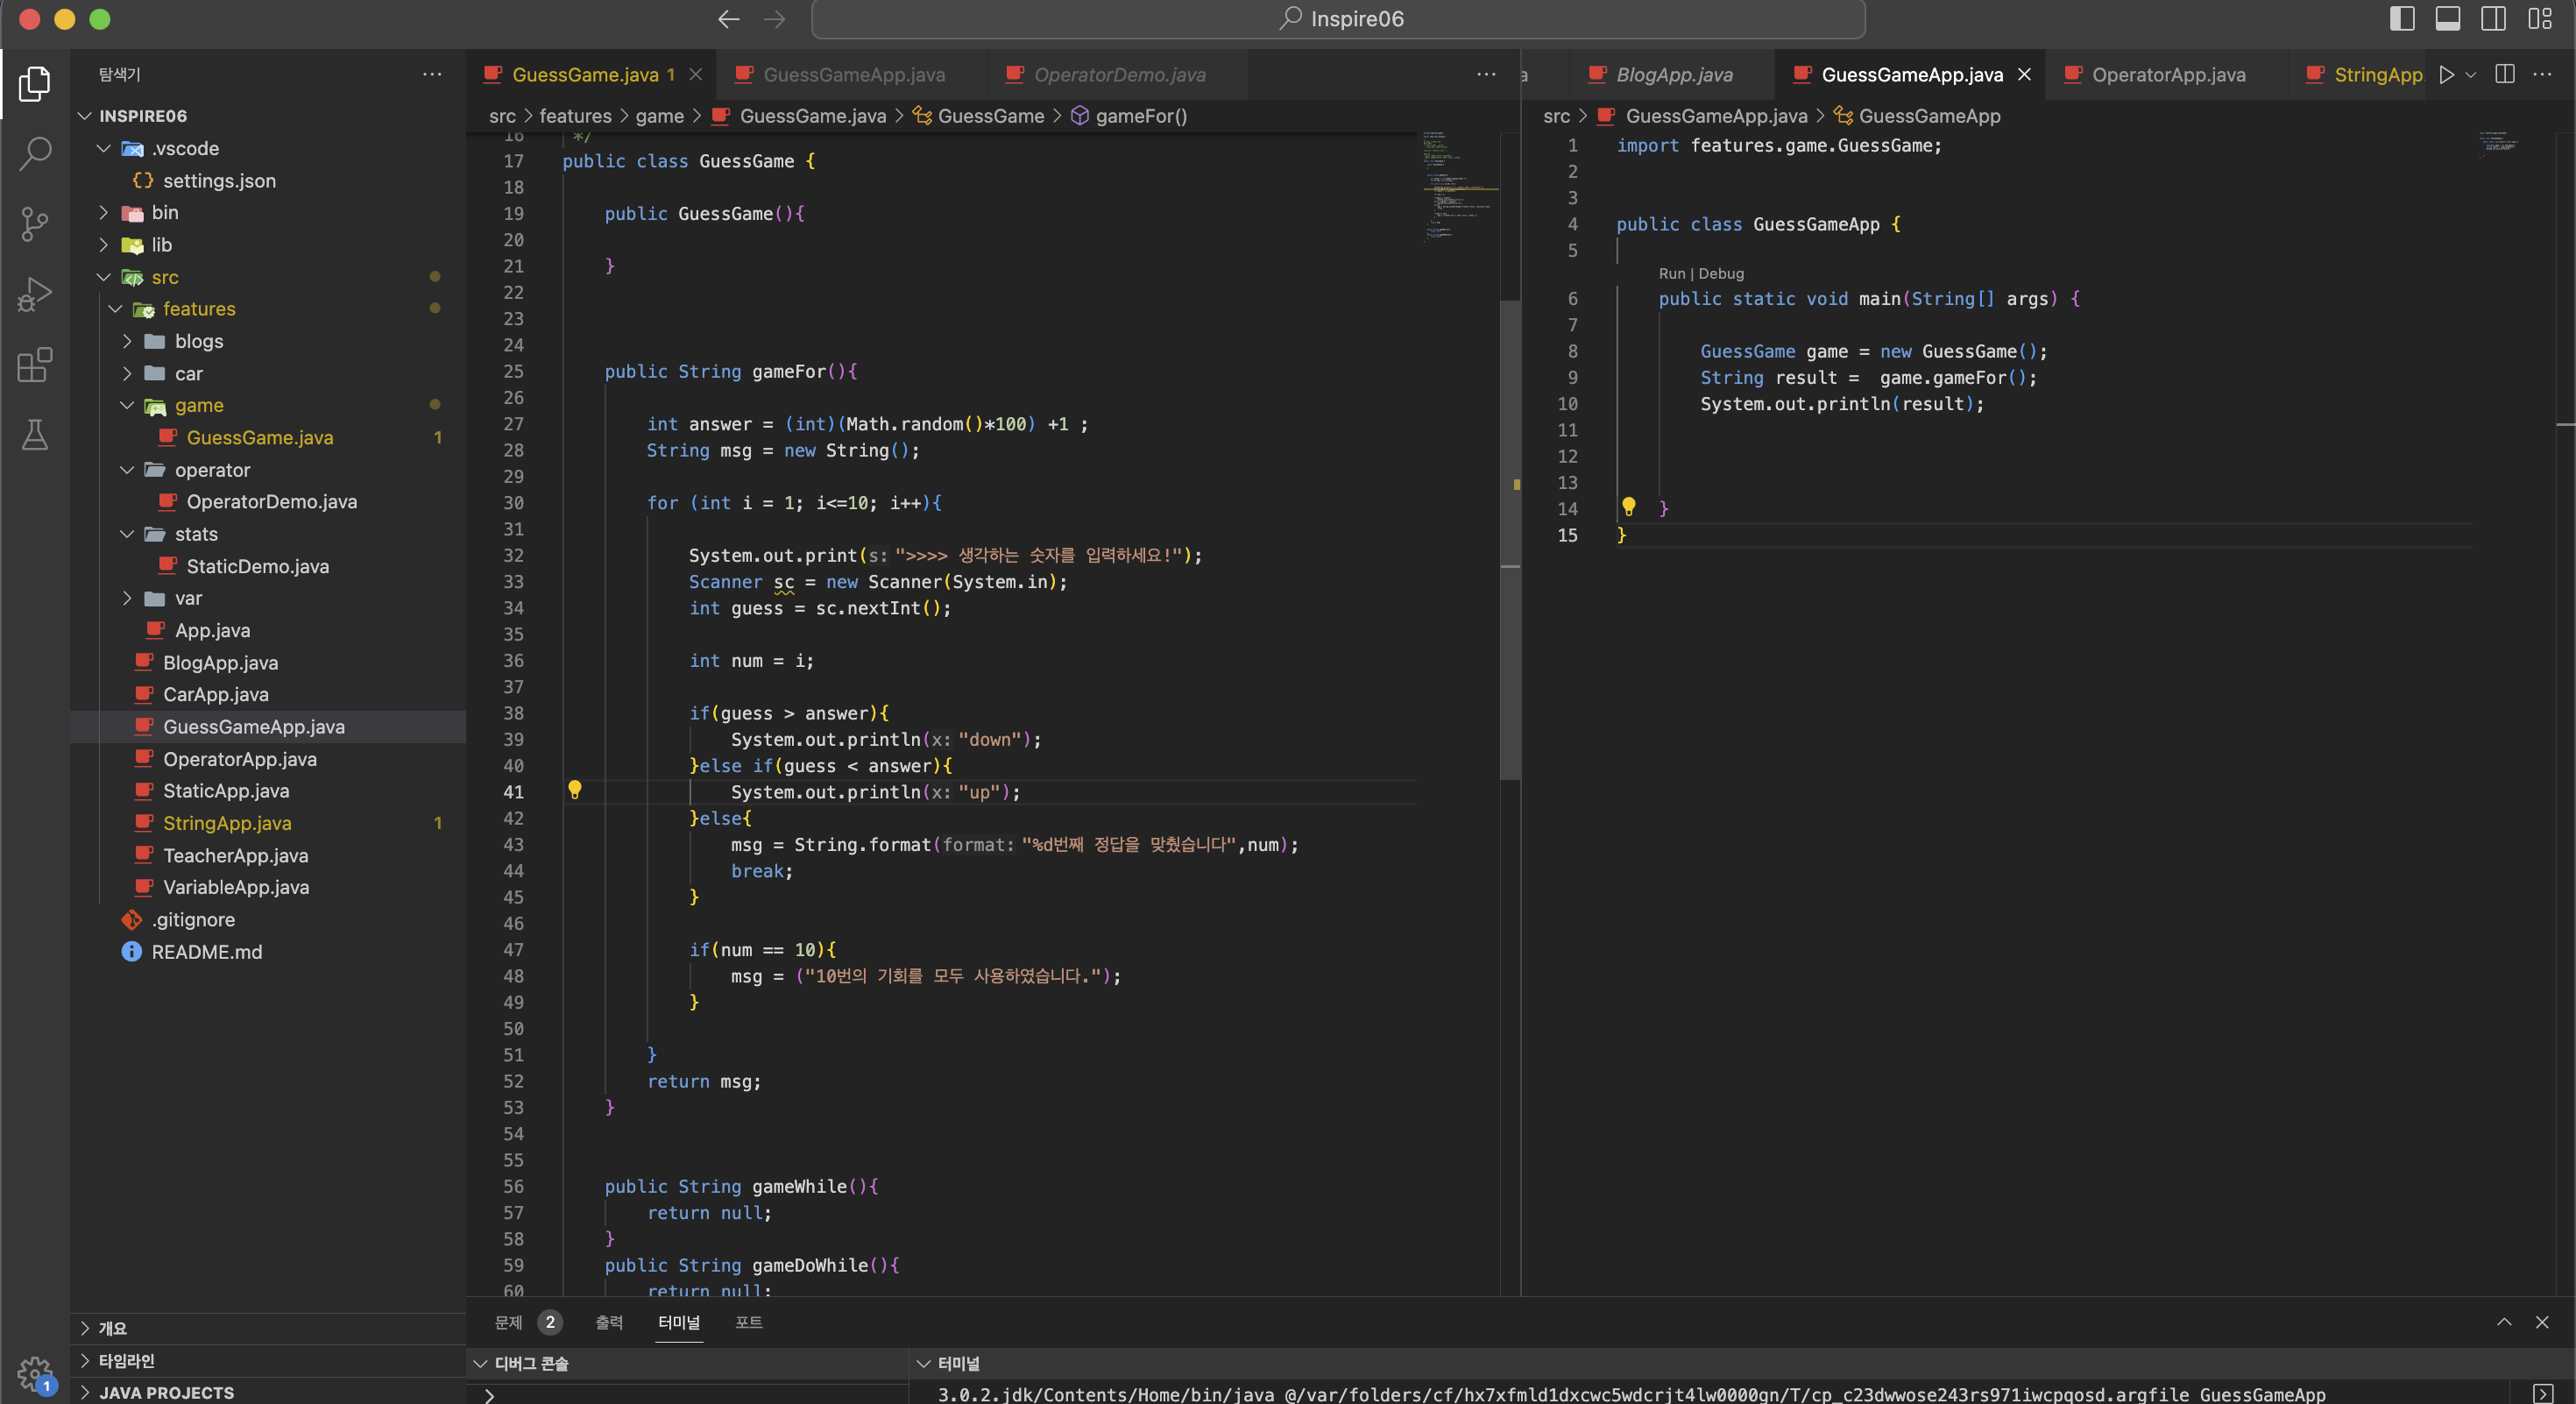Maximize the panel with the up chevron

click(x=2503, y=1322)
